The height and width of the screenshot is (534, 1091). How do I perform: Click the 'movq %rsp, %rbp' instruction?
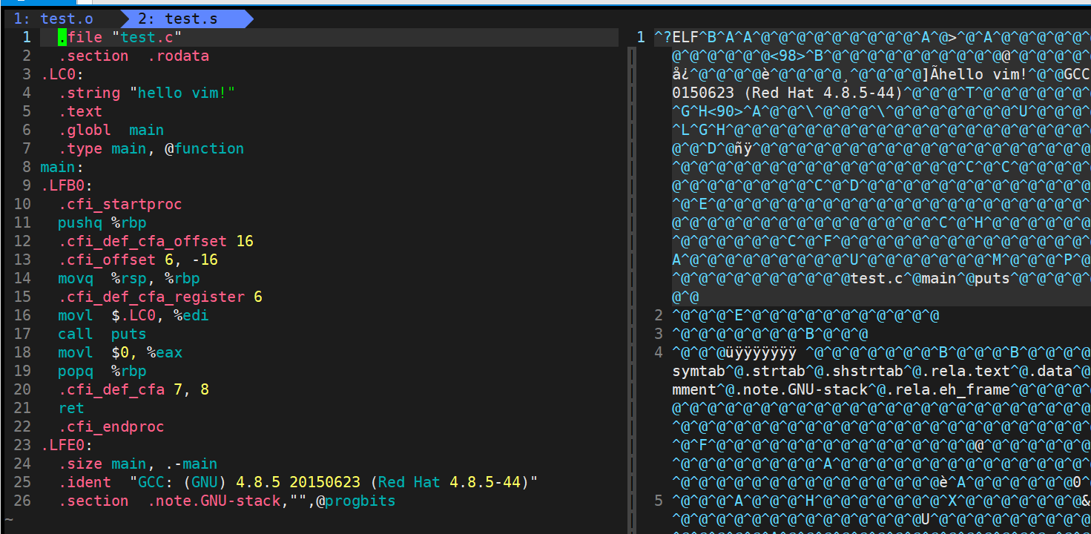coord(129,278)
